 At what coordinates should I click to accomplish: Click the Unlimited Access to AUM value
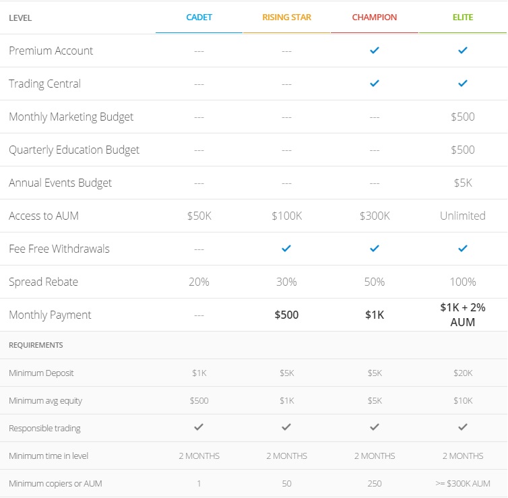463,216
